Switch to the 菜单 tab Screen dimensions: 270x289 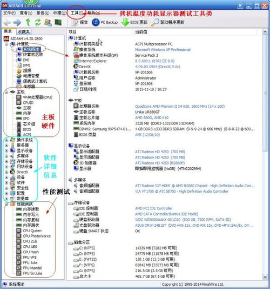point(8,31)
